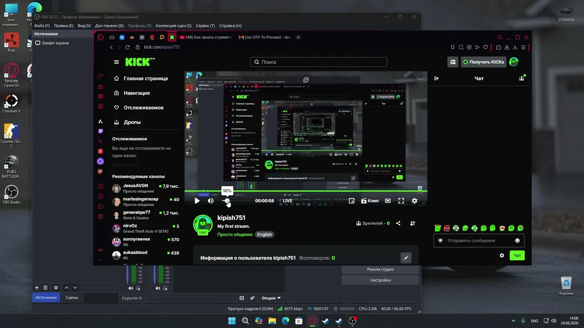Play the Kick stream video
Viewport: 584px width, 328px height.
[x=197, y=200]
